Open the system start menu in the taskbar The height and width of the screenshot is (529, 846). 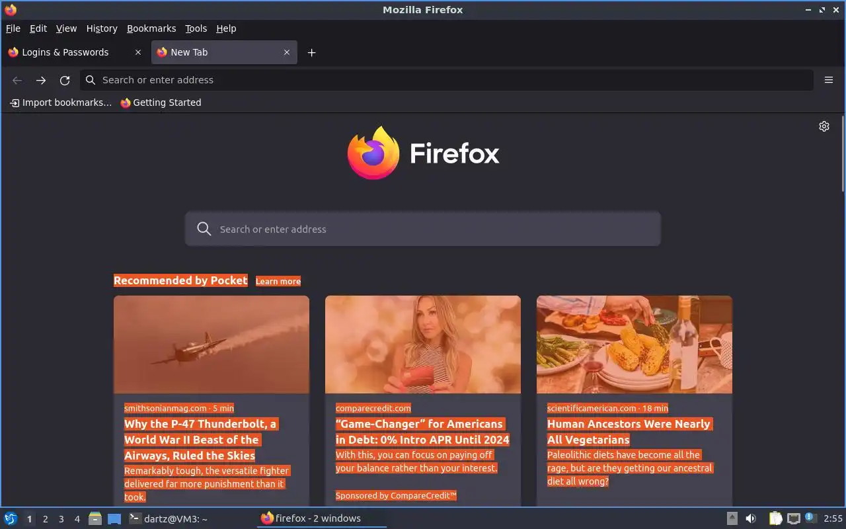(11, 518)
